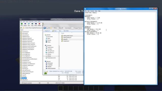This screenshot has height=91, width=162.
Task: Select Music in Explorer navigation pane
Action: pyautogui.click(x=48, y=38)
